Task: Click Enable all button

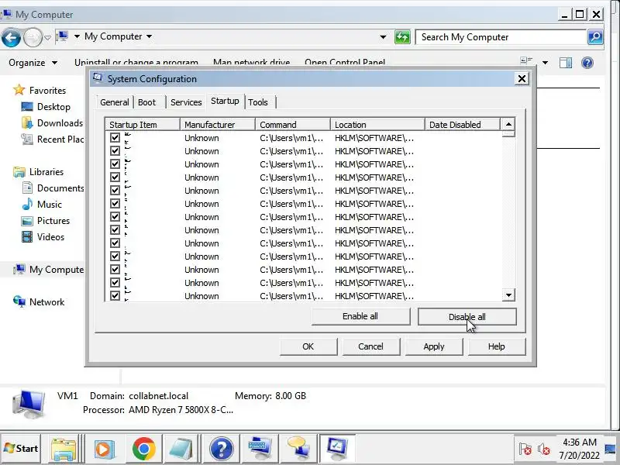Action: [360, 316]
